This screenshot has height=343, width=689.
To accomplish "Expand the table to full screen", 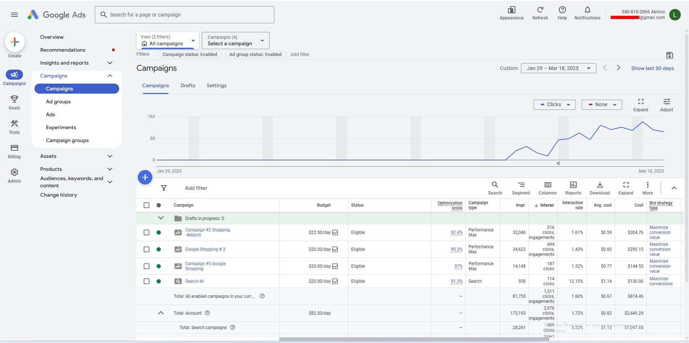I will [x=626, y=188].
